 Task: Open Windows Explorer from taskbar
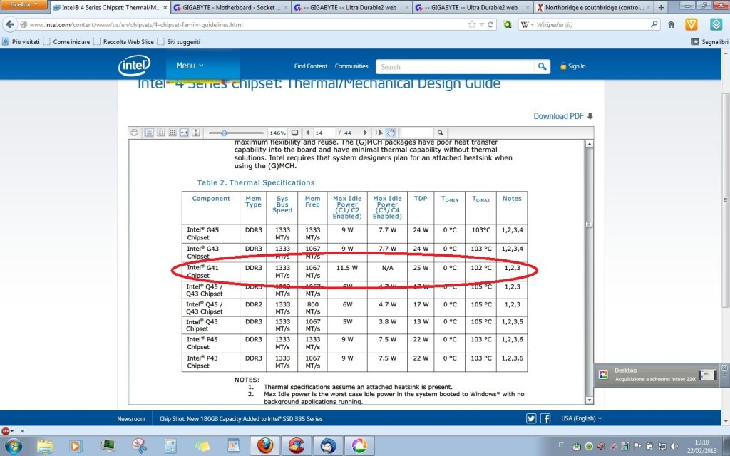pyautogui.click(x=45, y=446)
